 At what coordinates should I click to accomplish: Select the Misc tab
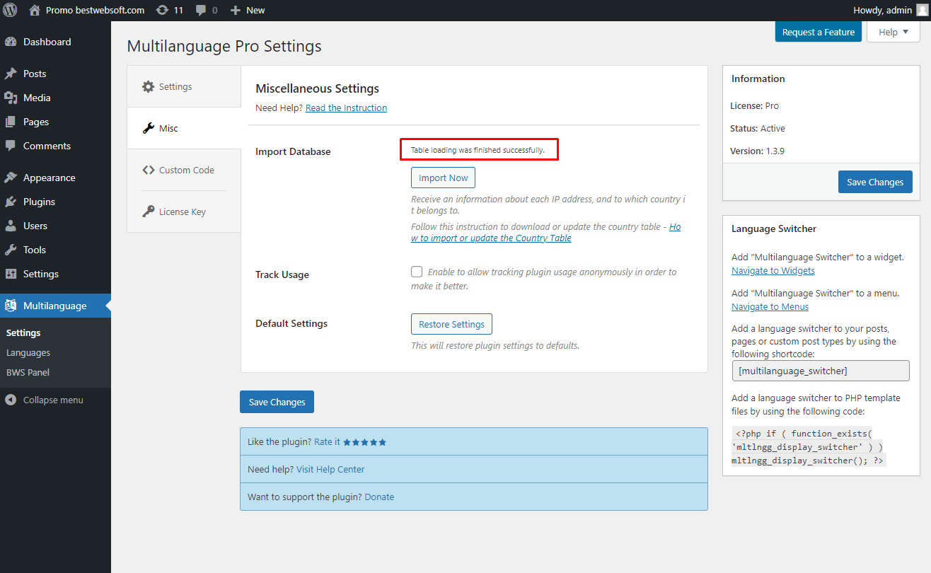pos(184,128)
